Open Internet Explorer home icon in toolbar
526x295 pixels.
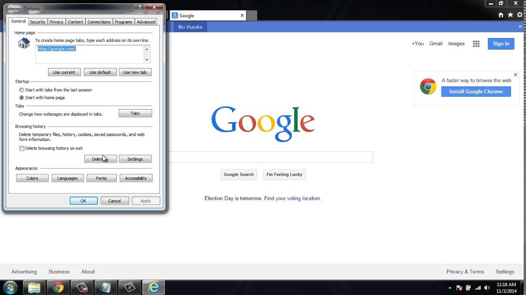[501, 15]
